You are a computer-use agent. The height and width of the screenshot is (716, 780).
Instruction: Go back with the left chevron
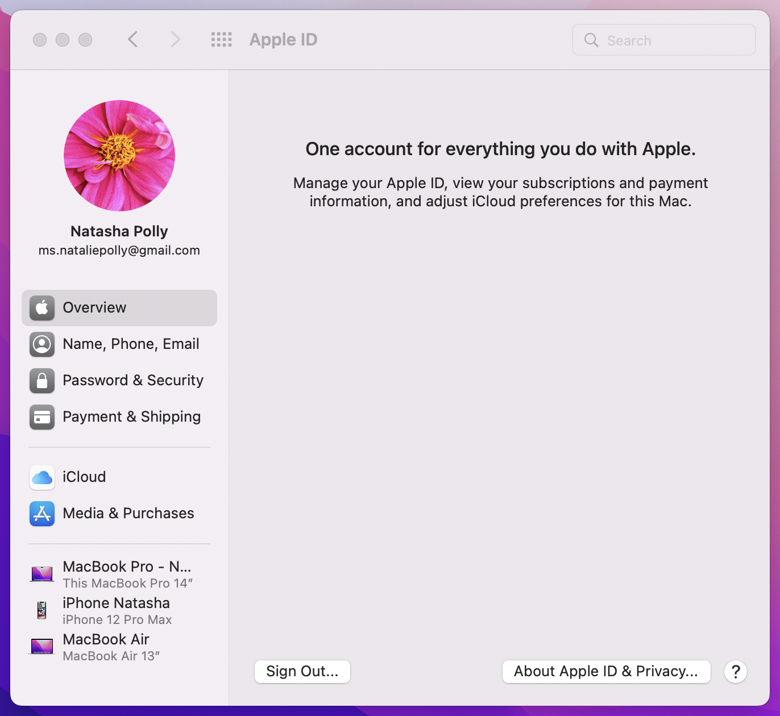click(133, 40)
